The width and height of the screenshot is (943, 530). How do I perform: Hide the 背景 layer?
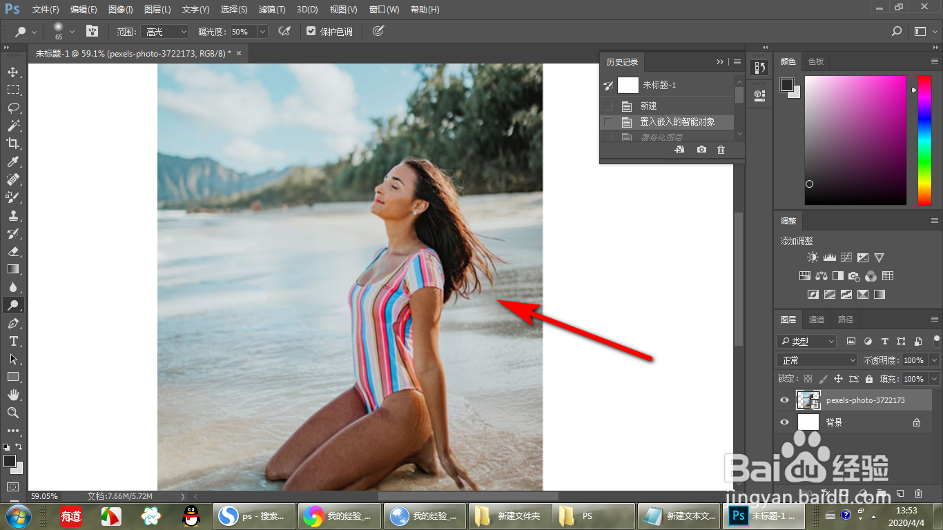pyautogui.click(x=784, y=422)
